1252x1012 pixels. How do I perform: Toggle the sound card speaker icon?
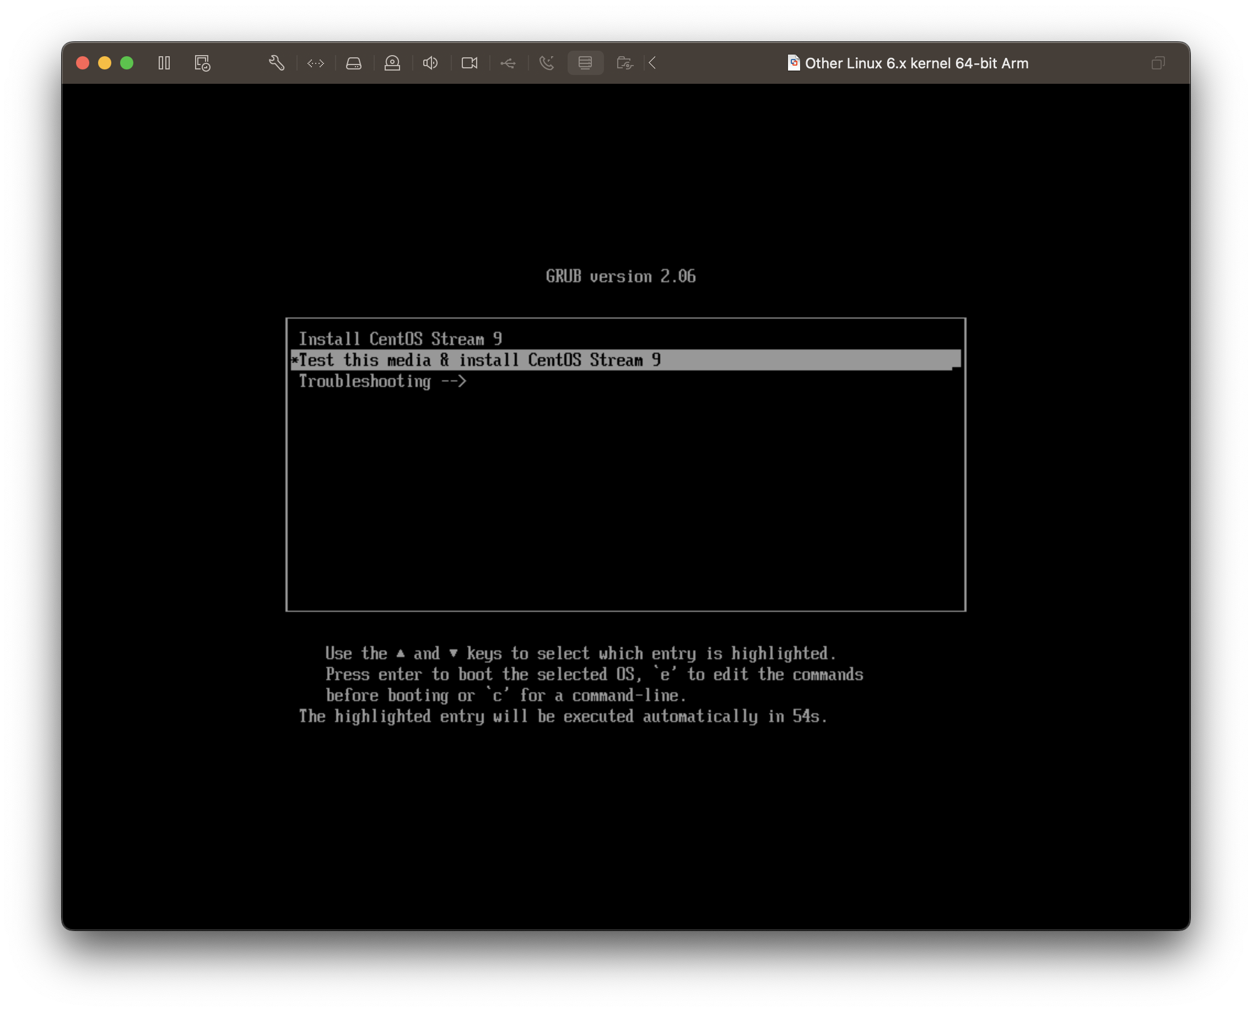point(431,63)
